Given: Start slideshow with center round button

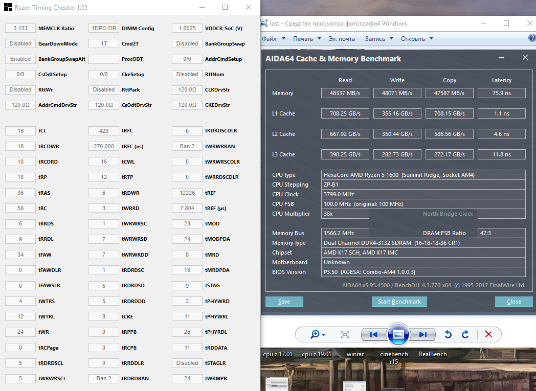Looking at the screenshot, I should [x=398, y=334].
